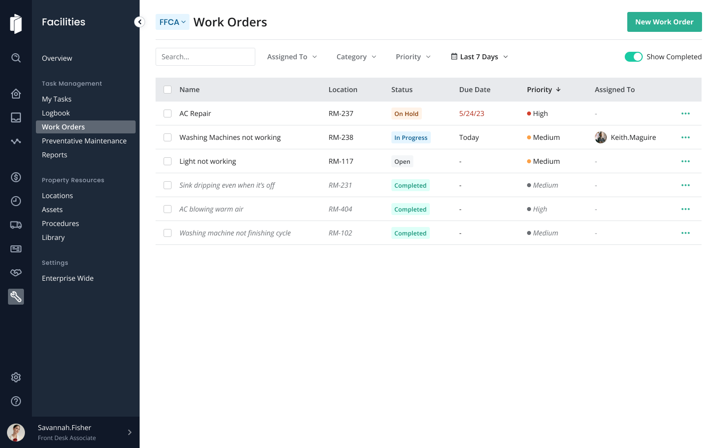Click the dollar sign billing icon
718x448 pixels.
[16, 177]
